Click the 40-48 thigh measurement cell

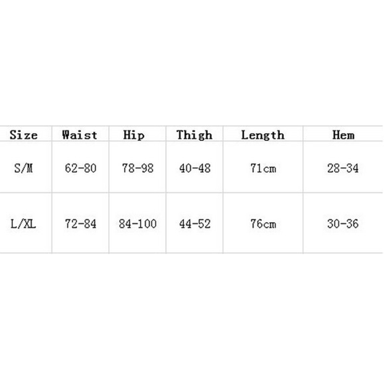pos(195,168)
